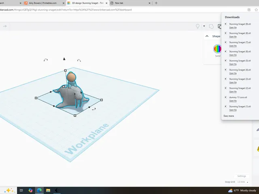Open the dropdown arrow beside the light bulb
259x194 pixels.
point(204,26)
